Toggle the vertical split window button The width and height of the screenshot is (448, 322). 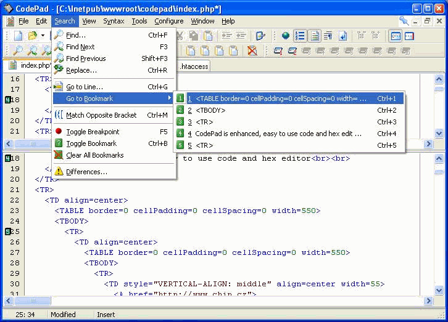tap(409, 36)
